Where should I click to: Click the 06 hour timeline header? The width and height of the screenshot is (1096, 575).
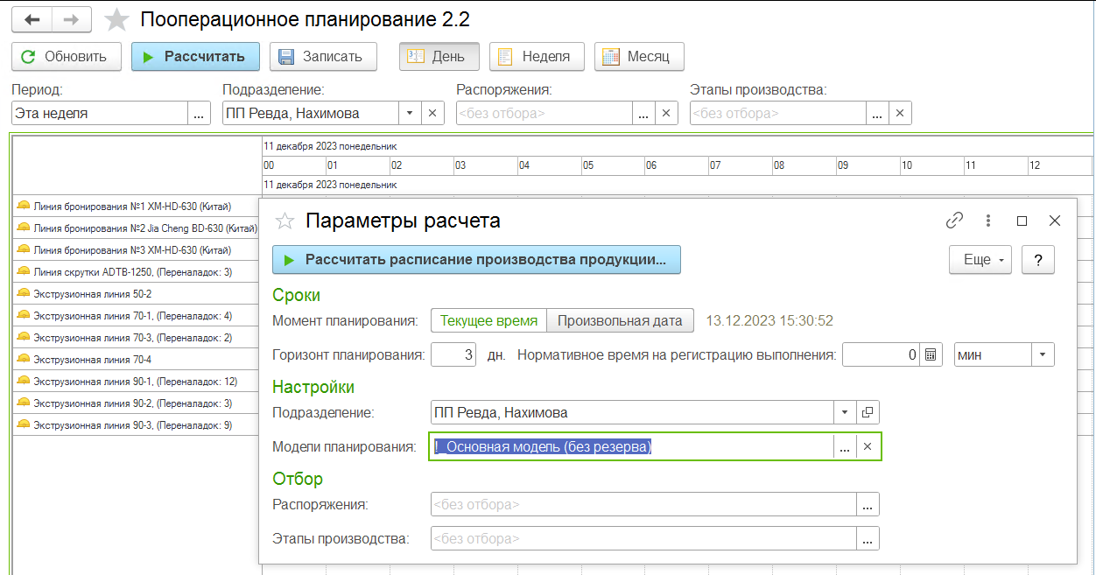pos(676,165)
